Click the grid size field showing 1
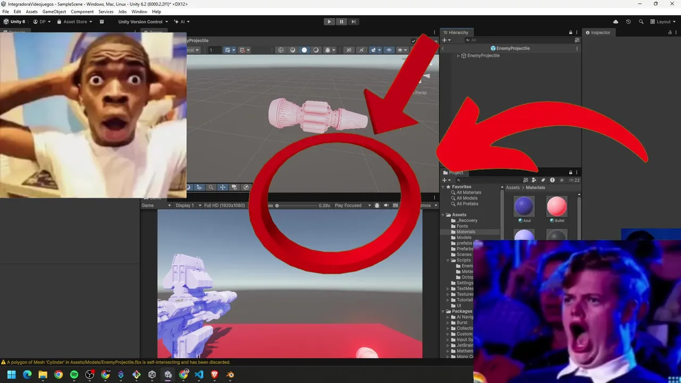The width and height of the screenshot is (681, 383). [213, 50]
